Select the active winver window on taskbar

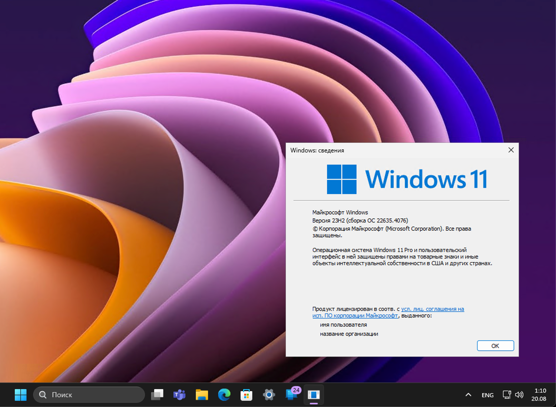[x=314, y=395]
